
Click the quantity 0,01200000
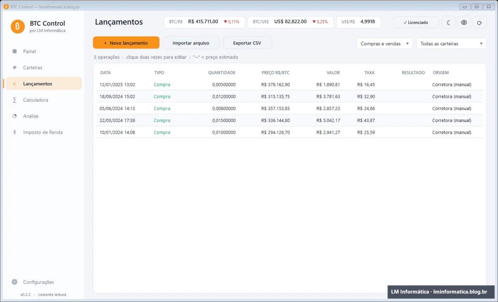224,96
